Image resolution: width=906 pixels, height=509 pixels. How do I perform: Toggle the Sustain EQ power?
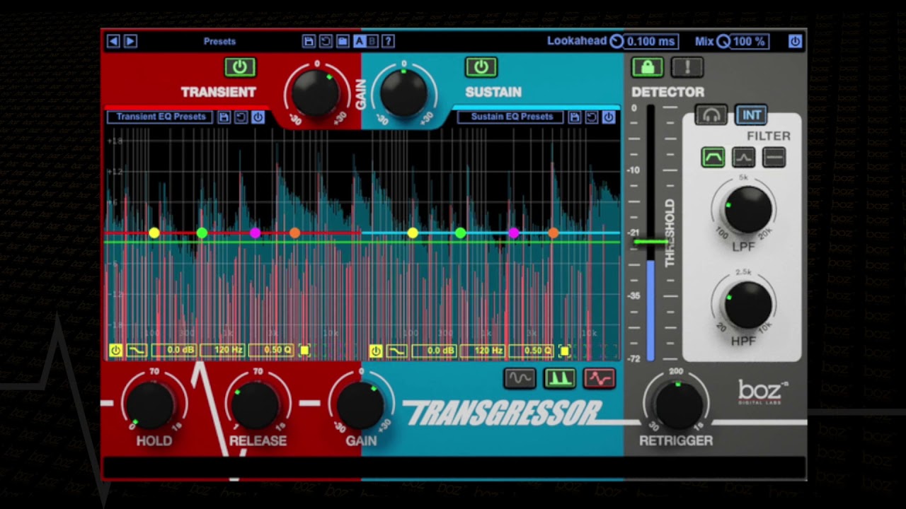pos(609,117)
